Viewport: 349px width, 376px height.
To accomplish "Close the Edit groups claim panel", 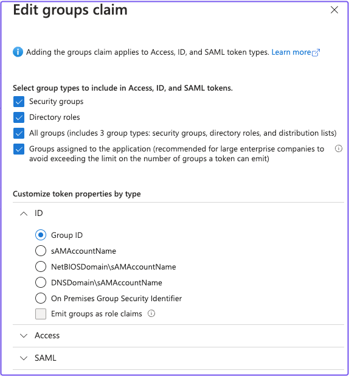I will (334, 10).
